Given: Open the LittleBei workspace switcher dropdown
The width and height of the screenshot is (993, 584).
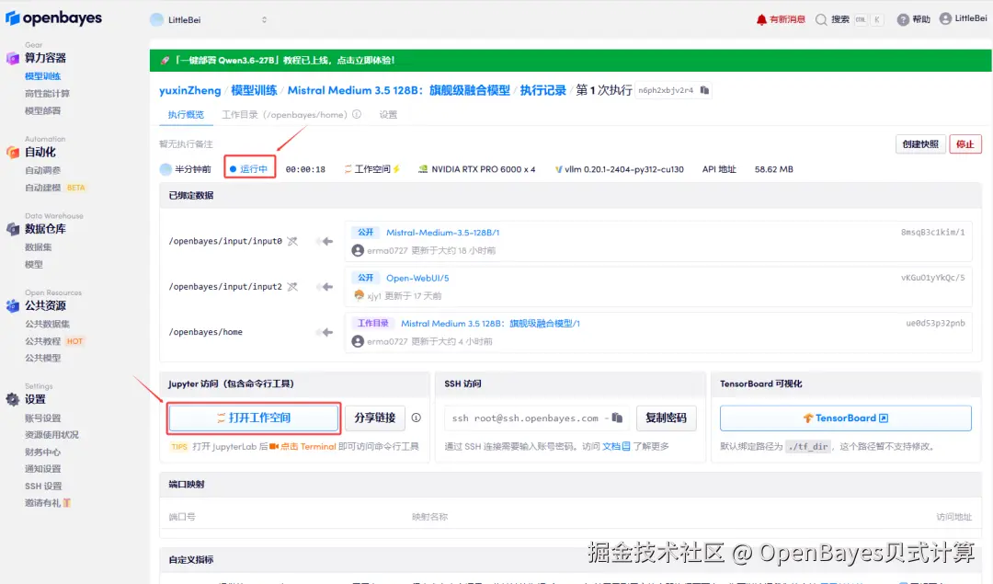Looking at the screenshot, I should click(x=209, y=19).
